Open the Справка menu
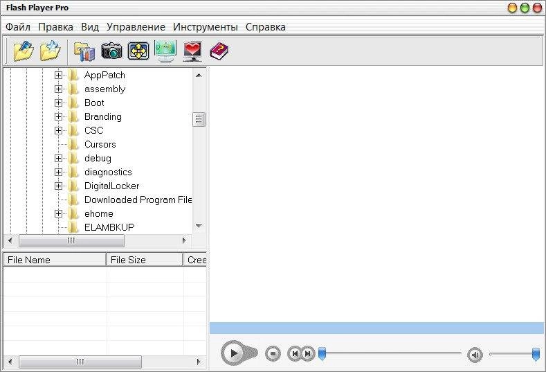This screenshot has width=546, height=372. coord(266,27)
